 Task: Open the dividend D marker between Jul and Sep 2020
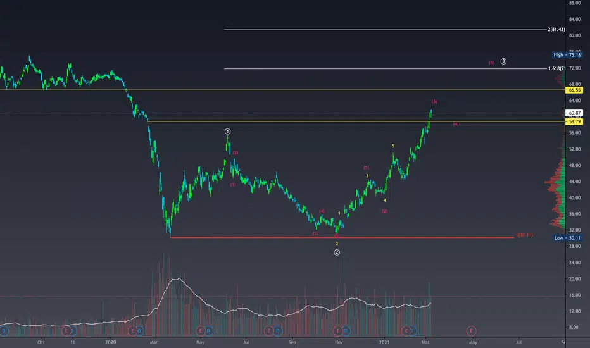tap(277, 331)
